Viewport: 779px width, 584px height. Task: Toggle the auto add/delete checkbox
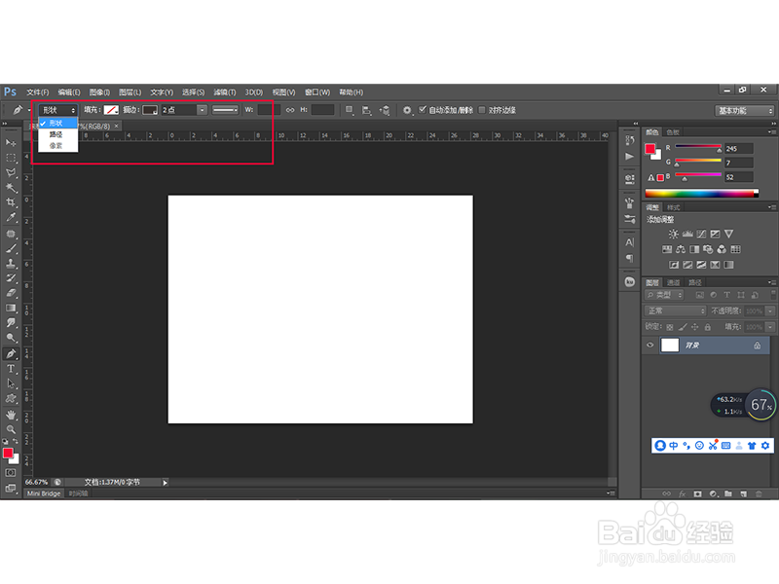(x=423, y=110)
